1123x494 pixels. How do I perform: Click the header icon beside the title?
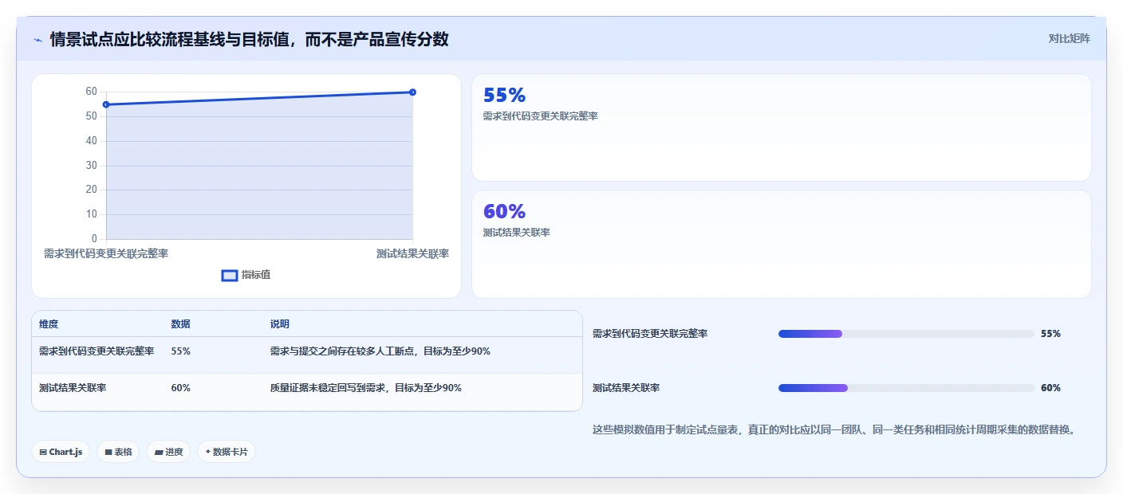[38, 39]
